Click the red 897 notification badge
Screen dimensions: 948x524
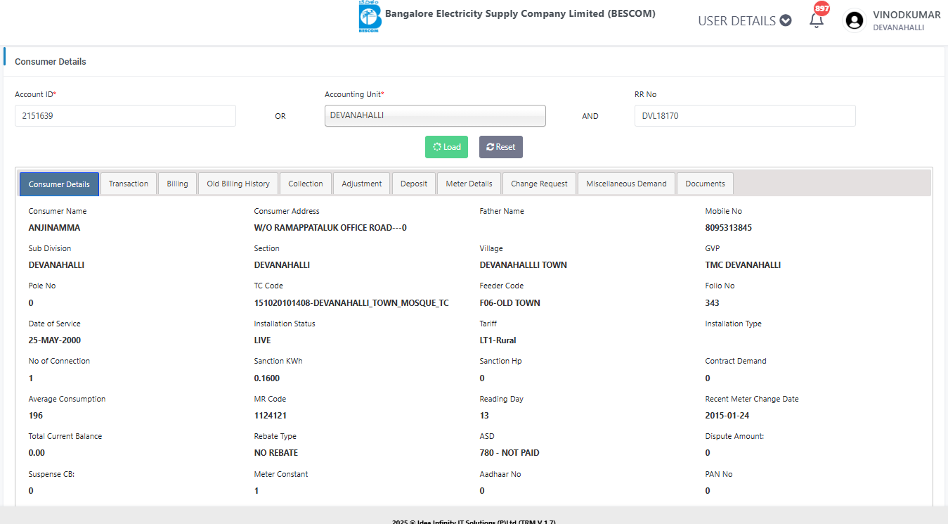[x=822, y=9]
